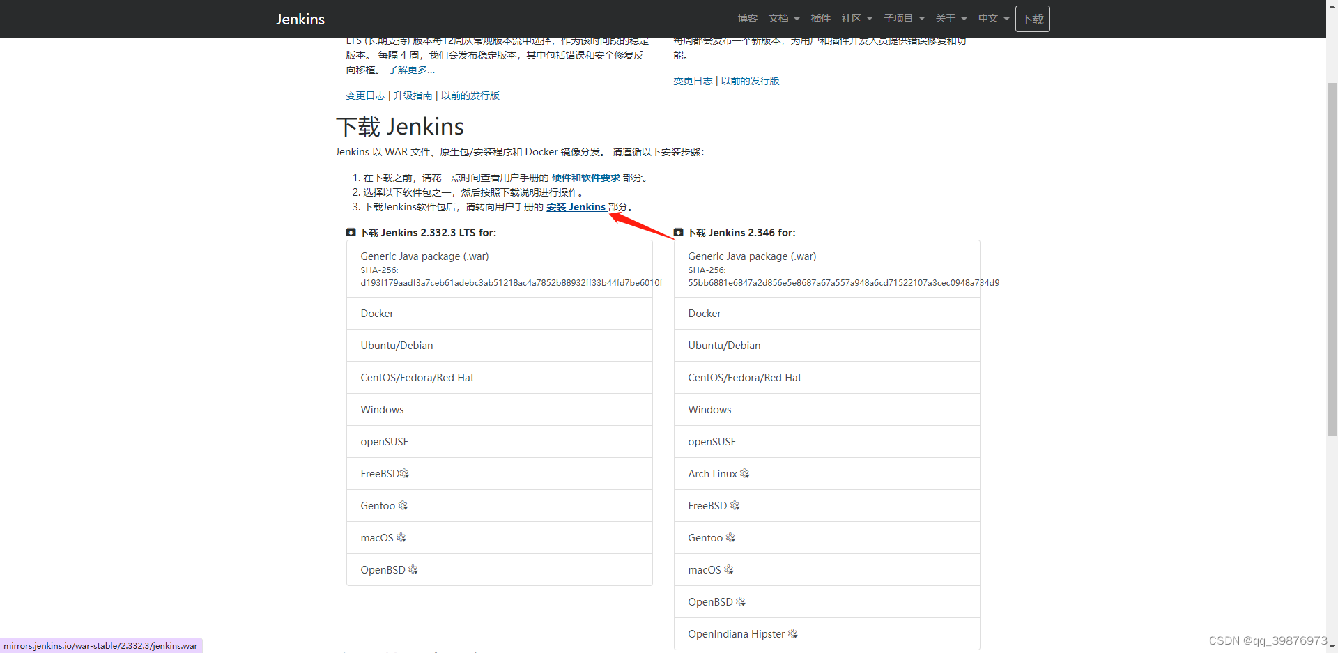The image size is (1338, 653).
Task: Open the 中文 language dropdown
Action: pos(994,18)
